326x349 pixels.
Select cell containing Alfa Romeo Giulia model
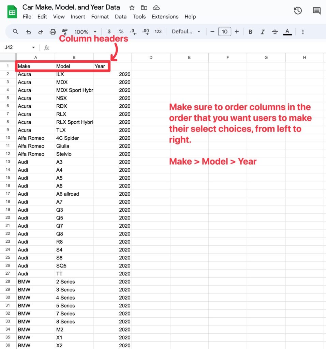(x=74, y=146)
